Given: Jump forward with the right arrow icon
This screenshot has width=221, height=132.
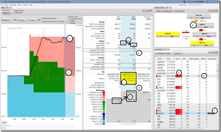Looking at the screenshot, I should tap(39, 20).
